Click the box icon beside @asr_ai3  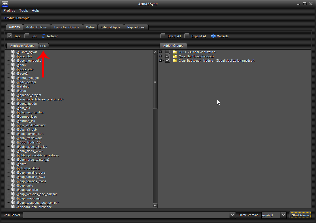coord(13,108)
